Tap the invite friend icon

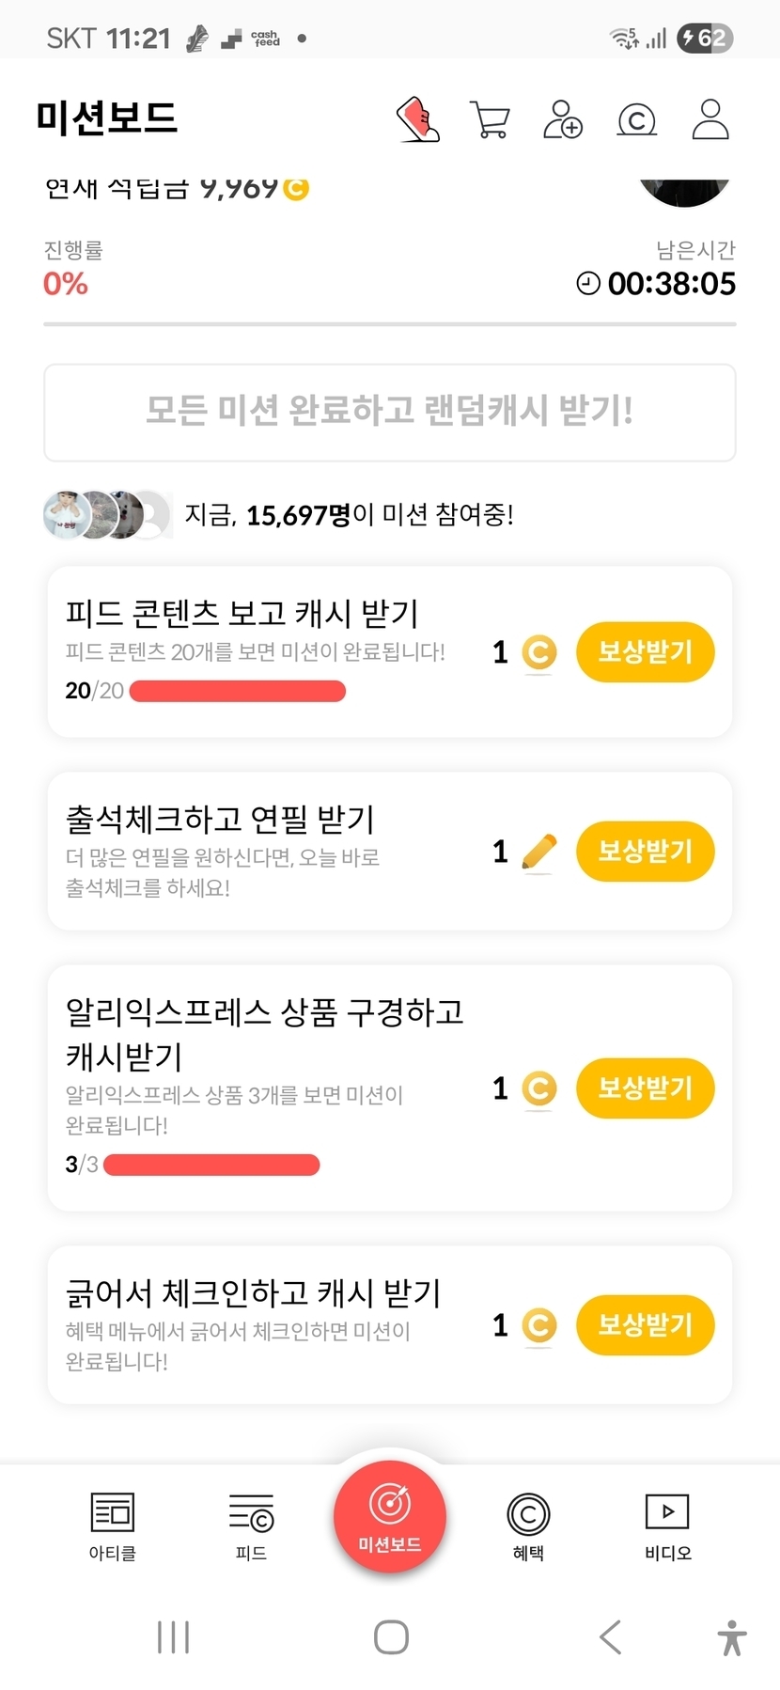(562, 119)
